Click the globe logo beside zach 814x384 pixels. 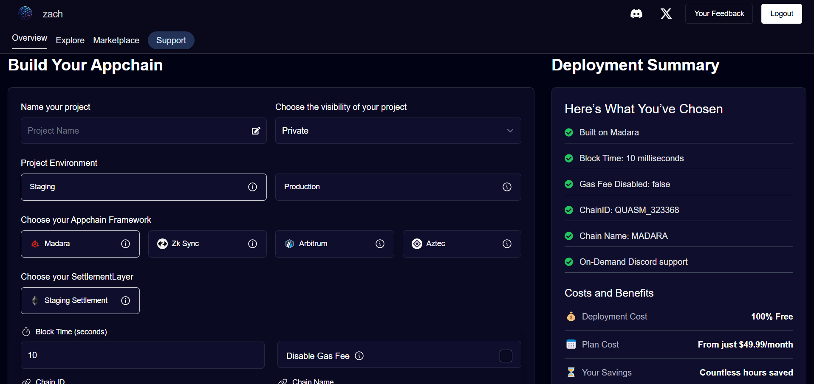point(25,13)
